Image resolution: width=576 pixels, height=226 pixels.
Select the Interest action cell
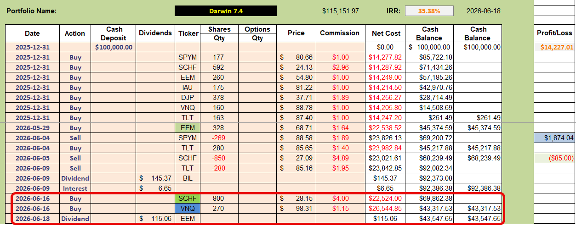75,188
